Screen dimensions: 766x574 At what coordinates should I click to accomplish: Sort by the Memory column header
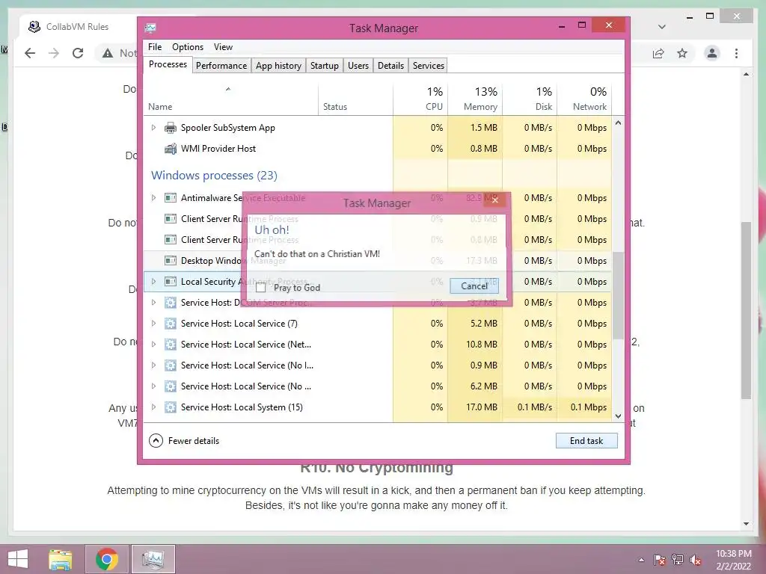(x=475, y=99)
